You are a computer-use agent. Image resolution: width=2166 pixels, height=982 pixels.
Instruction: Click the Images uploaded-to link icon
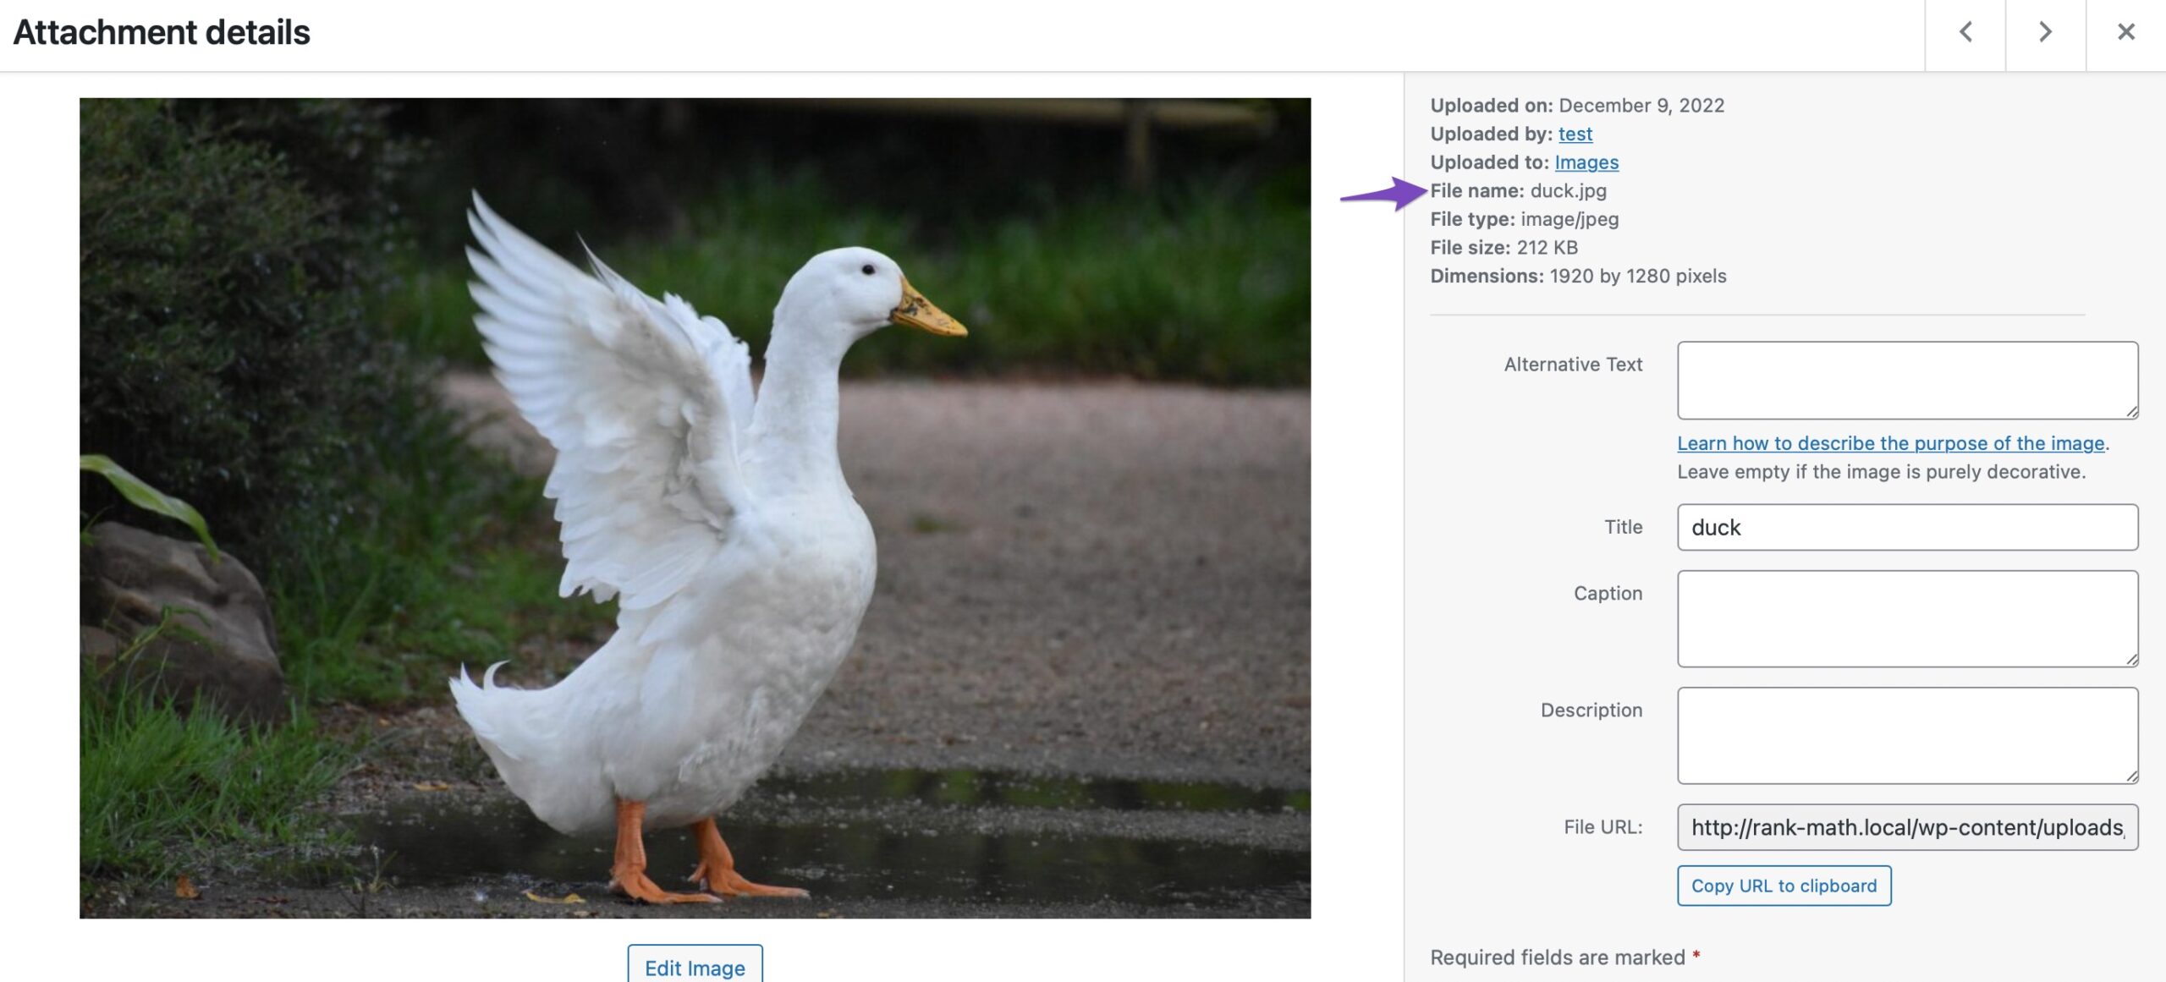pos(1586,162)
